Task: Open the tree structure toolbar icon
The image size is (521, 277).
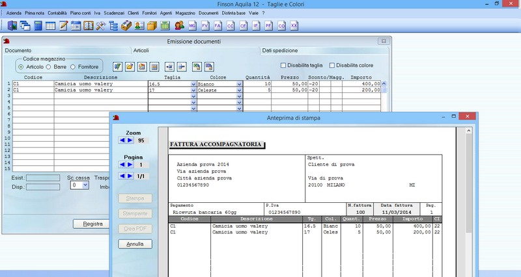Action: tap(113, 25)
